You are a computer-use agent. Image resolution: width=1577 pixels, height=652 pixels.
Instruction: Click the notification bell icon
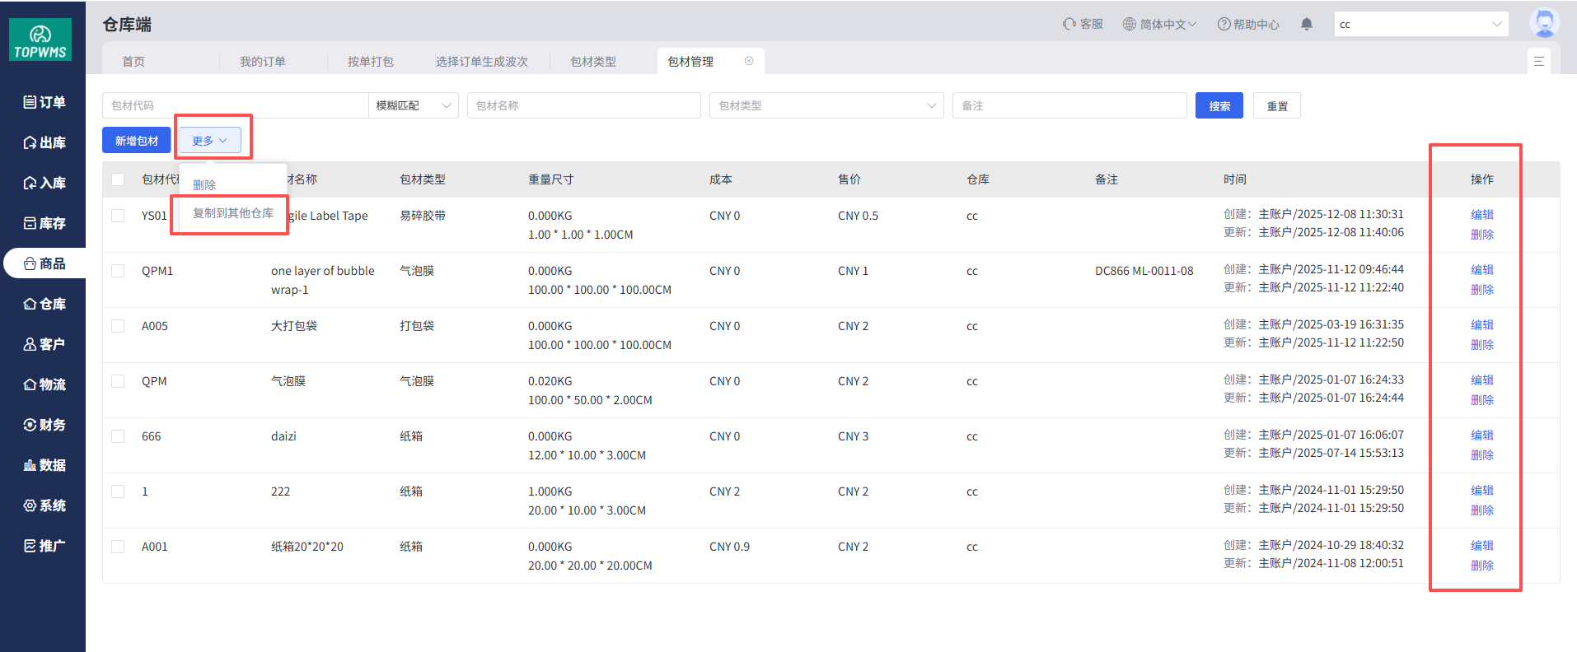[x=1306, y=25]
